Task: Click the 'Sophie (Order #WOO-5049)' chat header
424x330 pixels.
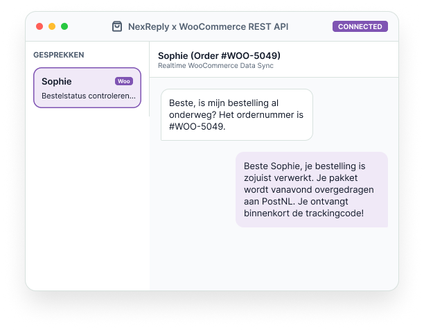Action: coord(219,55)
